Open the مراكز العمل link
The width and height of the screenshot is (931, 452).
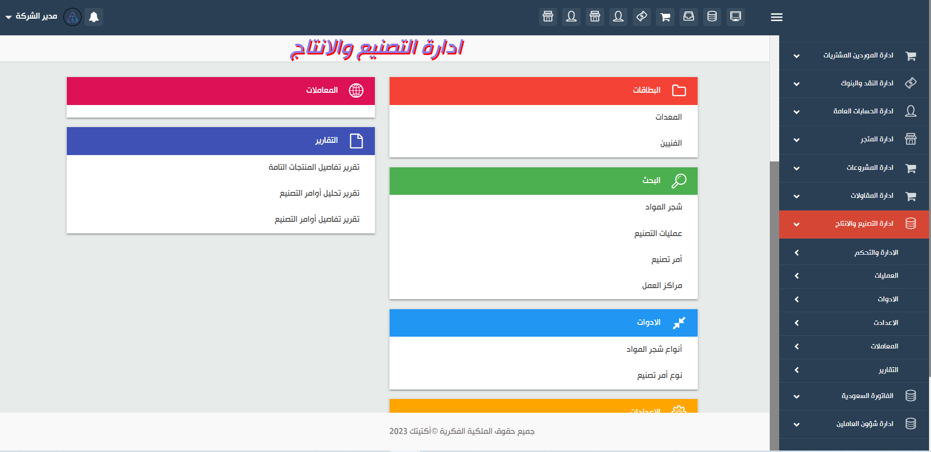coord(662,286)
